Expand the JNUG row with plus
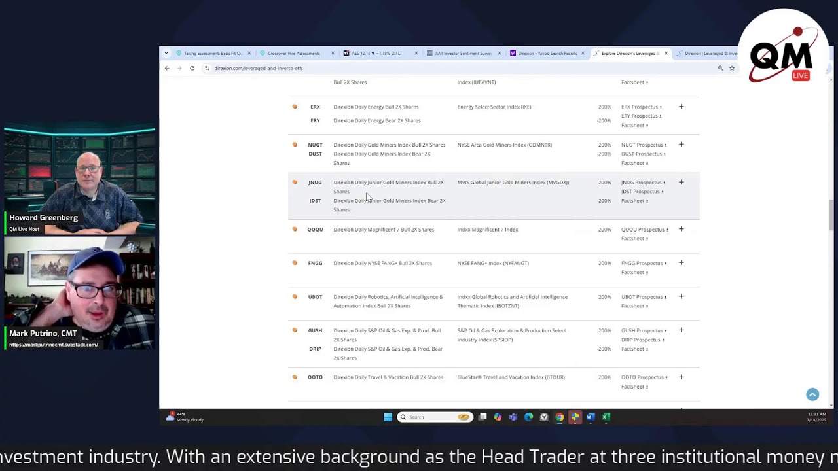The height and width of the screenshot is (471, 838). click(681, 183)
